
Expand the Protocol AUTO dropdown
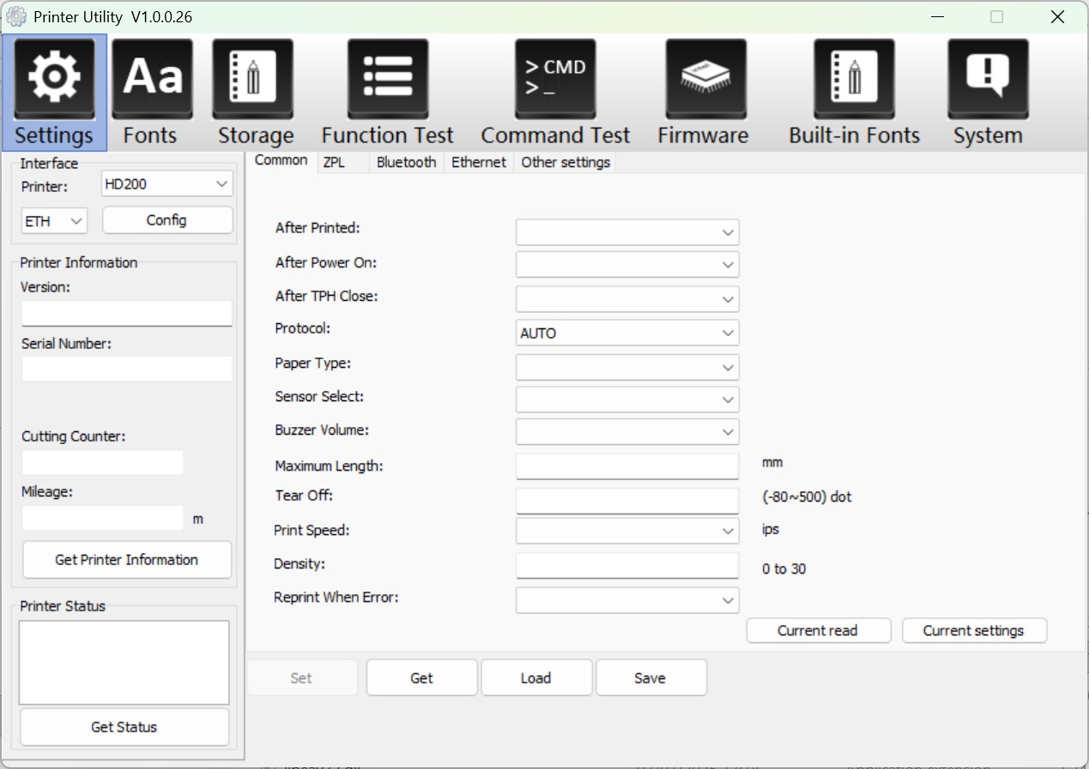point(626,333)
